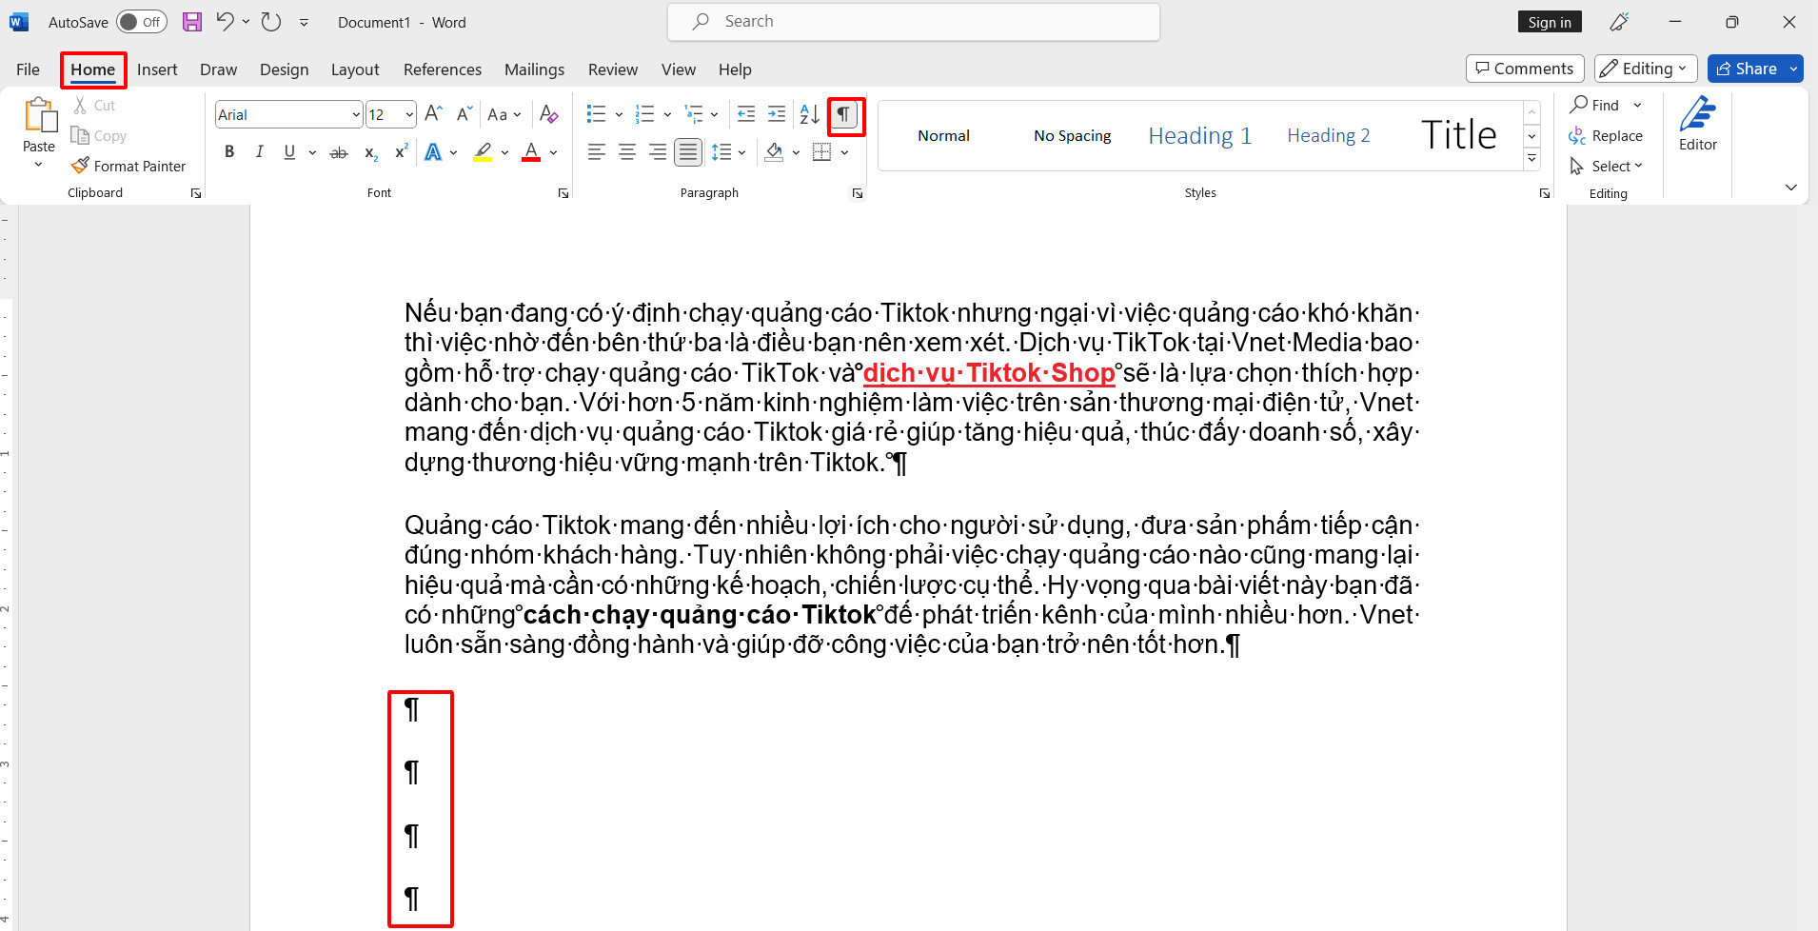The height and width of the screenshot is (931, 1818).
Task: Open Customize Quick Access Toolbar arrow
Action: click(x=304, y=22)
